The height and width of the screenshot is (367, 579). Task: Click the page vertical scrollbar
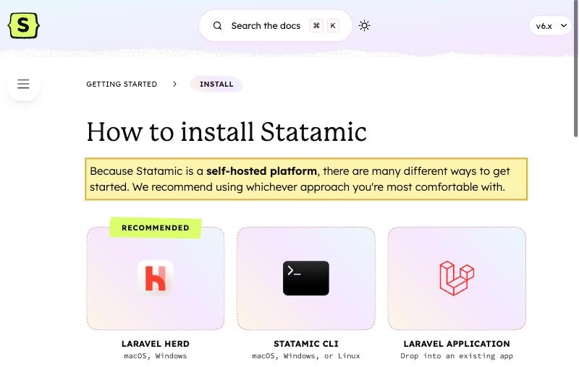coord(575,69)
